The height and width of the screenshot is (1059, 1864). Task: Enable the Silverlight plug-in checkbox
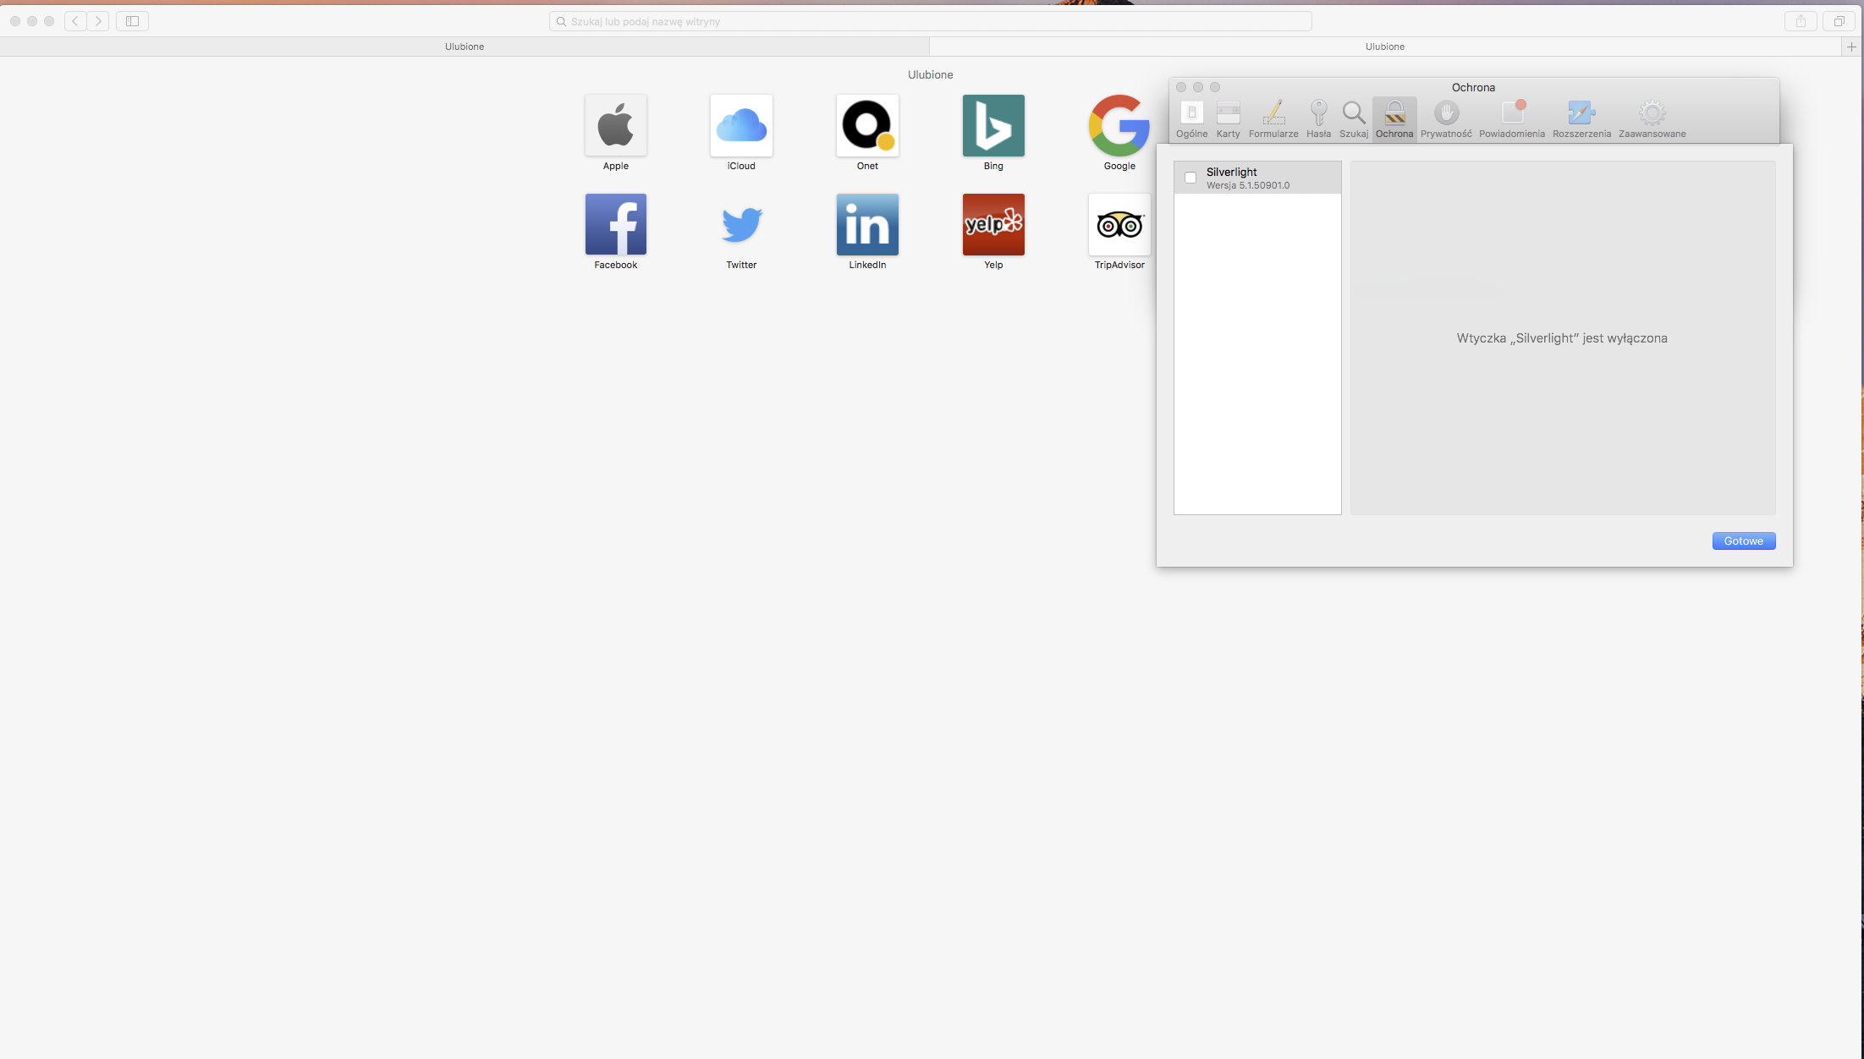[1190, 178]
